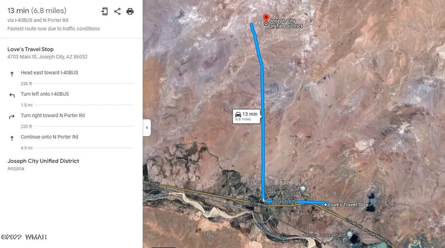This screenshot has width=445, height=248.
Task: Click the 13 min route time callout
Action: 247,116
